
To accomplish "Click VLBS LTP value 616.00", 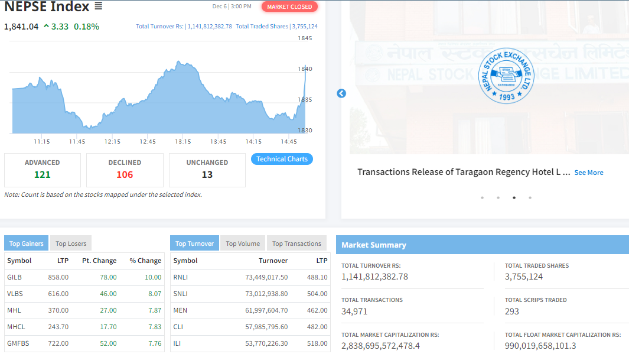I will point(58,294).
